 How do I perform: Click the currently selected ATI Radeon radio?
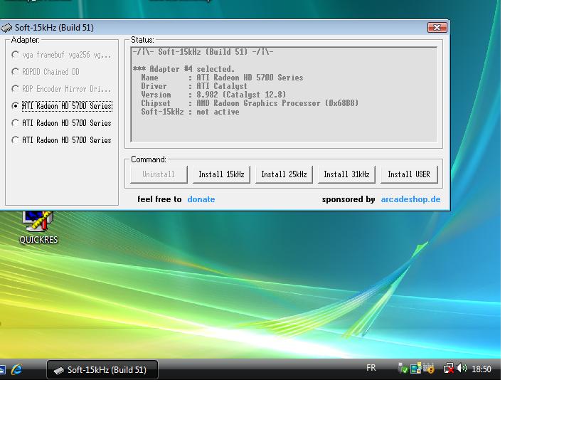click(x=15, y=106)
